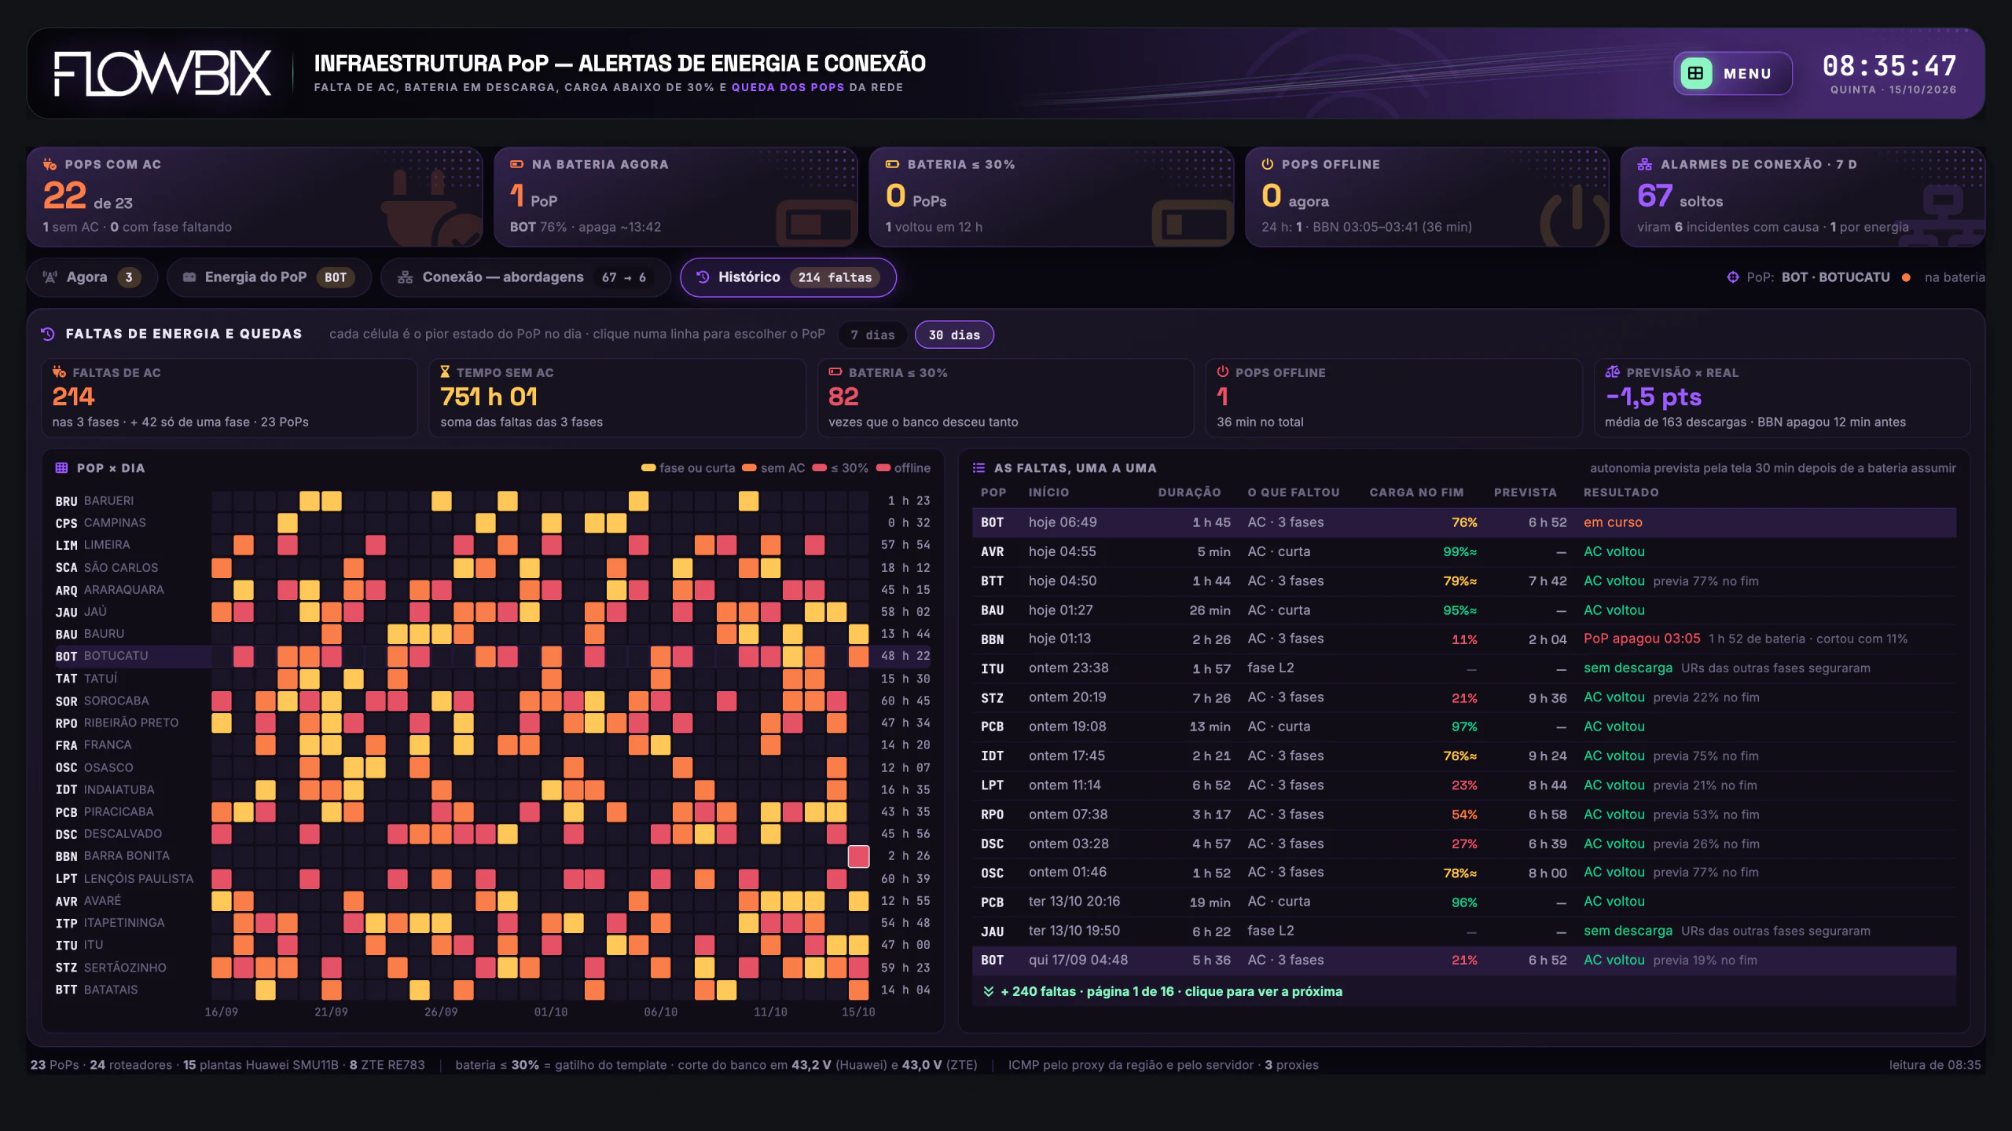This screenshot has height=1131, width=2012.
Task: Click the crosshair icon beside PoP: BOT
Action: pos(1732,277)
